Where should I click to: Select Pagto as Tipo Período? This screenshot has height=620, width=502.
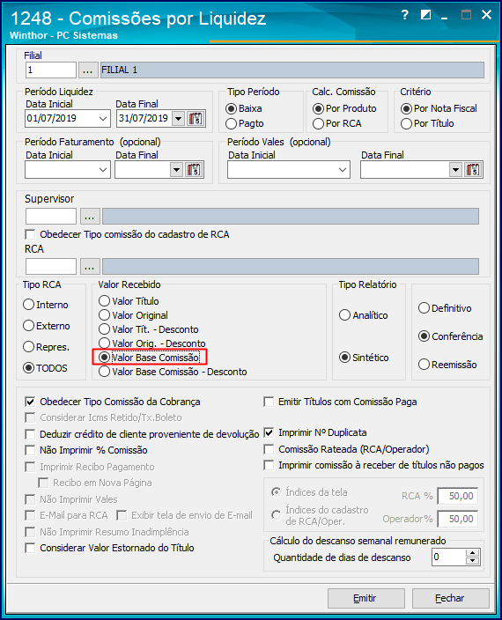pos(245,123)
